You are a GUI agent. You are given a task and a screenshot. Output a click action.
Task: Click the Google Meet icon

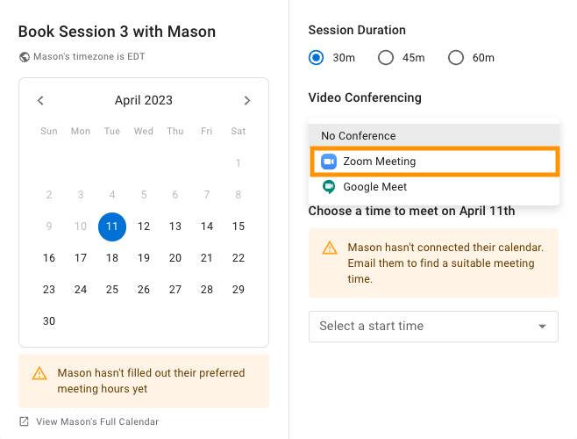point(329,187)
